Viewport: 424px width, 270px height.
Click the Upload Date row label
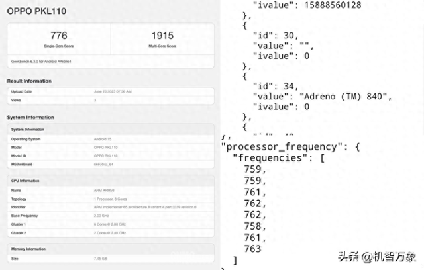pos(21,91)
